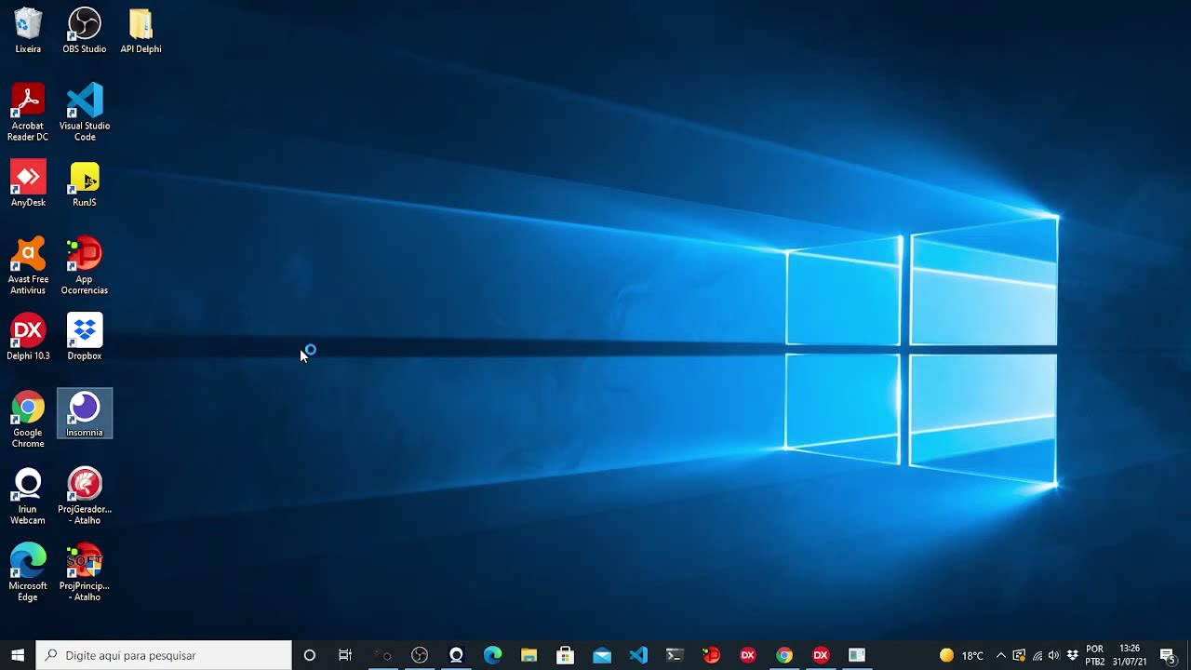This screenshot has width=1191, height=670.
Task: Open the Windows Start menu
Action: click(x=18, y=655)
